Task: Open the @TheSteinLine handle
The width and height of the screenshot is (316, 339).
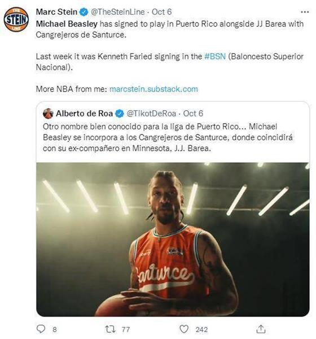Action: tap(118, 12)
